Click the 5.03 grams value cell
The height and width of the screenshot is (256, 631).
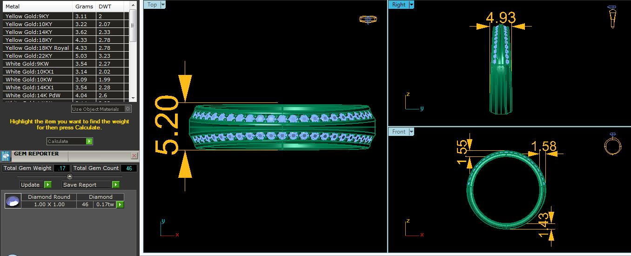pos(85,56)
